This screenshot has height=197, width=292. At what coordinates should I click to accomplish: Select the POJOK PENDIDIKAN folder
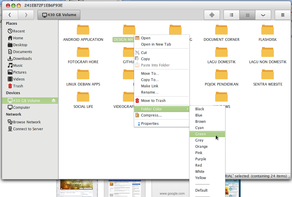(221, 78)
